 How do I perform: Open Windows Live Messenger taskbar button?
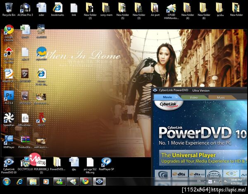[x=59, y=181]
